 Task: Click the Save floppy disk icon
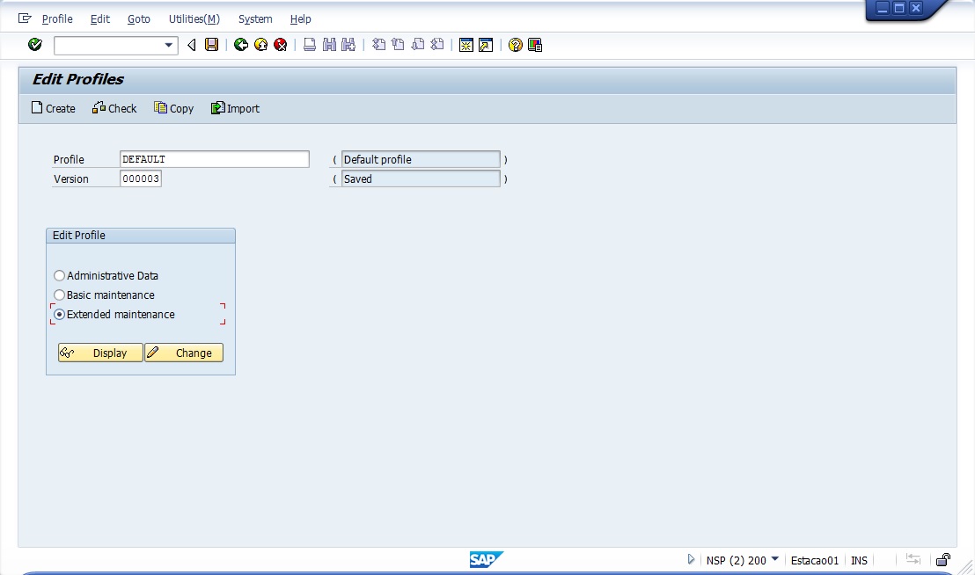click(211, 45)
